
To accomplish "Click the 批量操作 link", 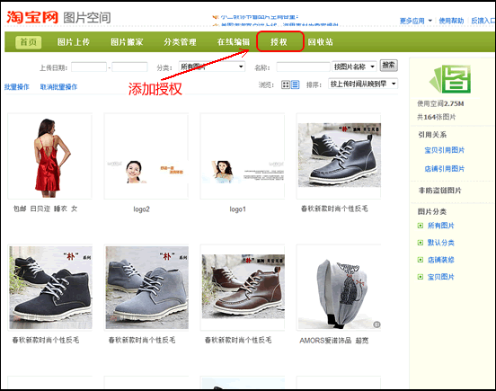I will 16,87.
